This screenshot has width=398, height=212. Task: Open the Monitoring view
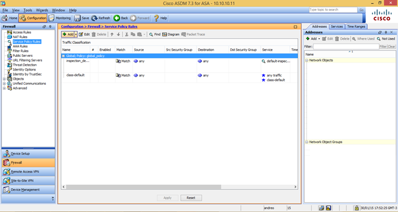tap(60, 18)
